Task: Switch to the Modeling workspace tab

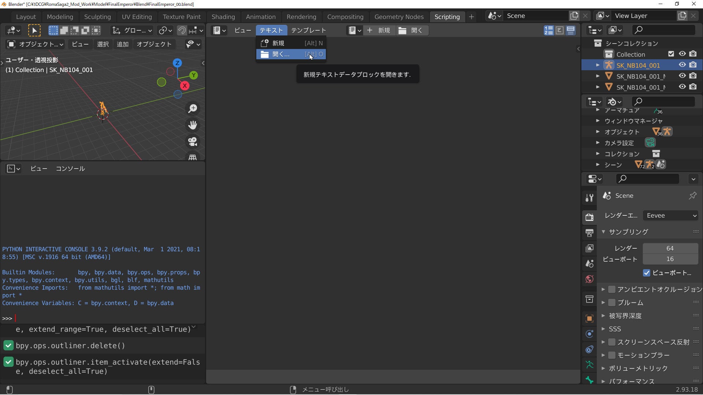Action: pyautogui.click(x=60, y=17)
